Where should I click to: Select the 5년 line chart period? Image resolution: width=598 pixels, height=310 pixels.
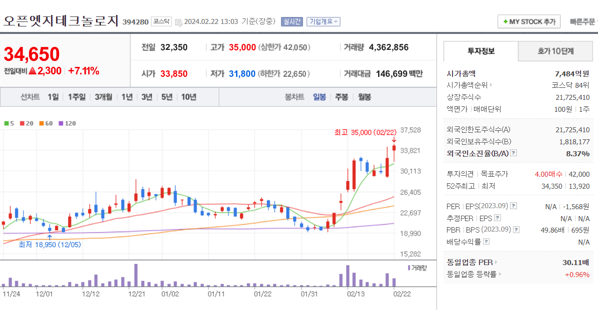166,97
